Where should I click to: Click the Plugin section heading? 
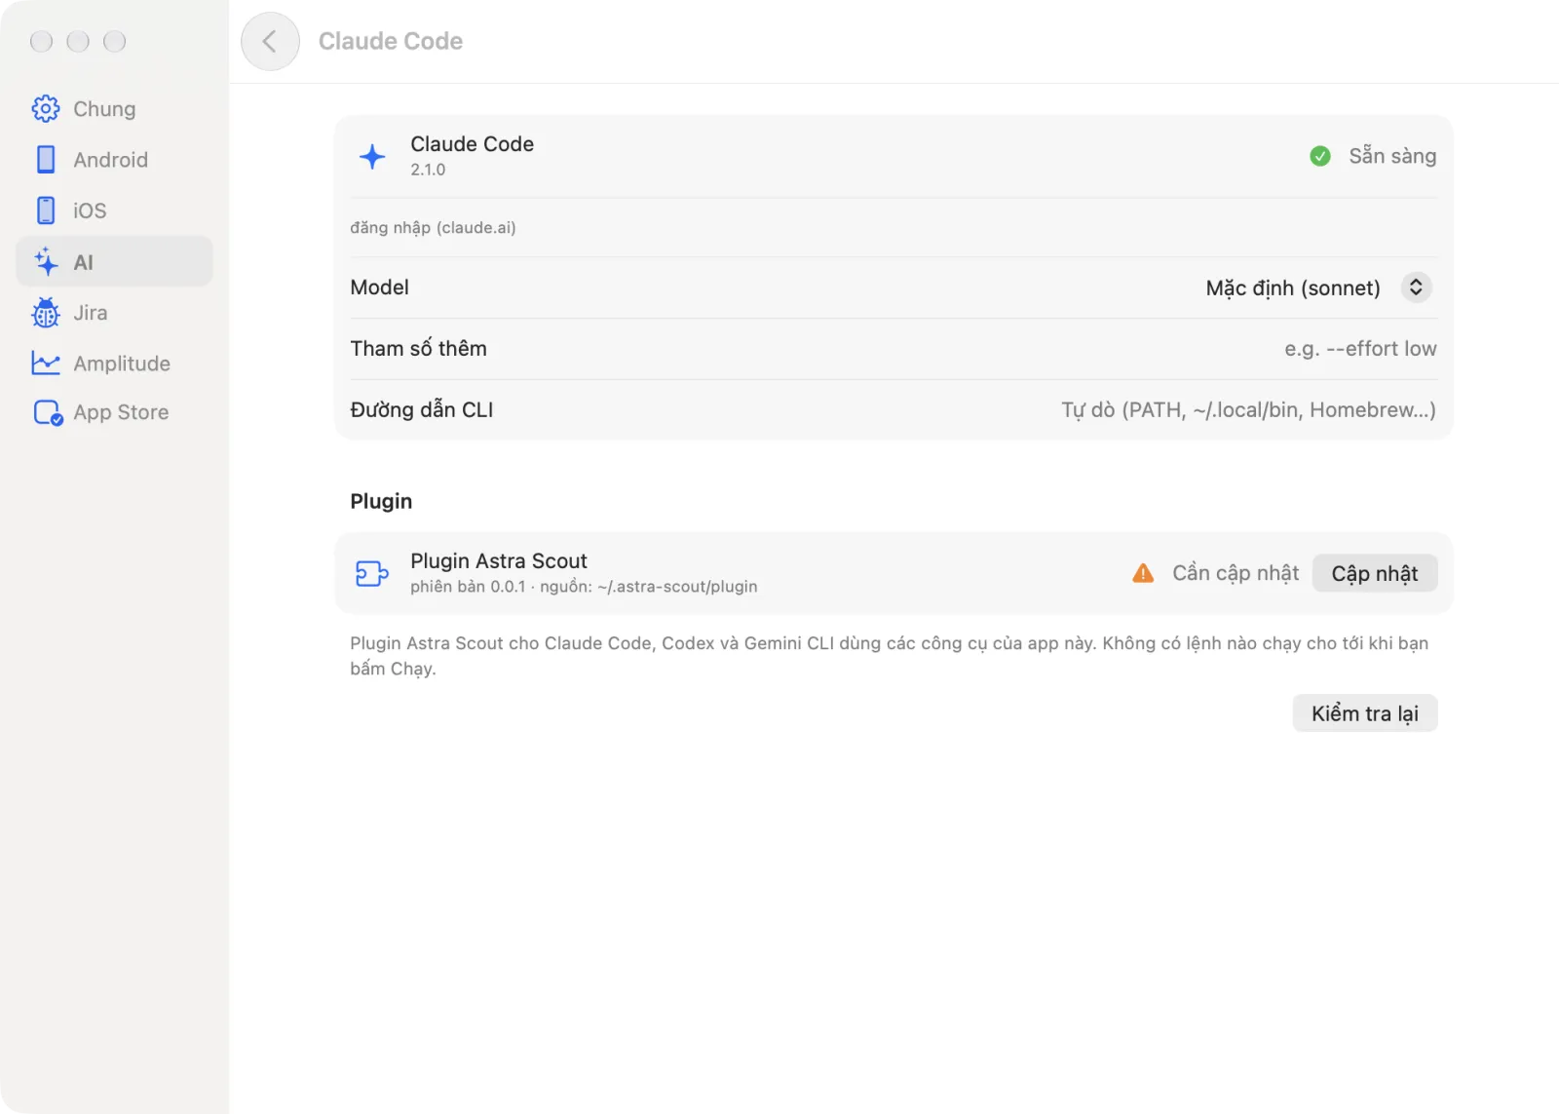(x=381, y=501)
